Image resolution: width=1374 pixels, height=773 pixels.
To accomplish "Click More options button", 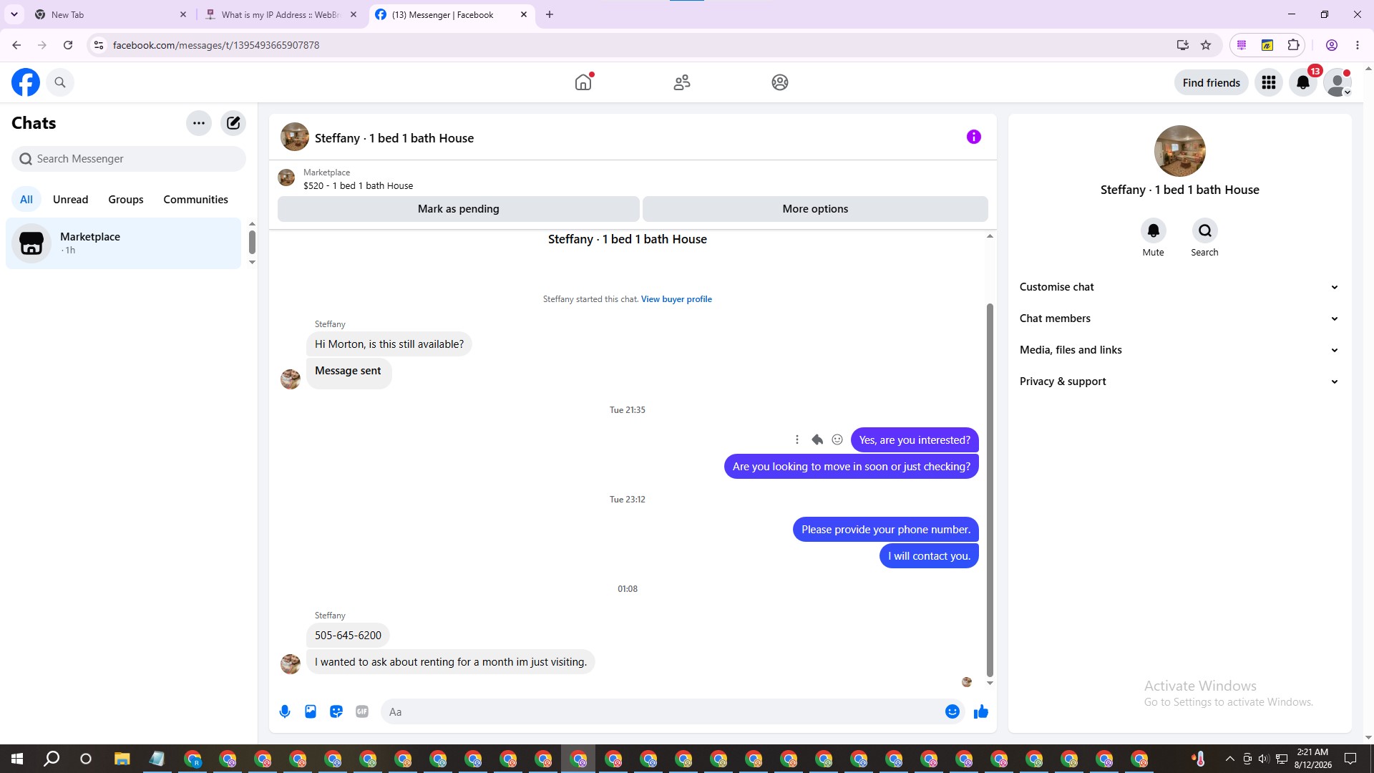I will coord(815,209).
